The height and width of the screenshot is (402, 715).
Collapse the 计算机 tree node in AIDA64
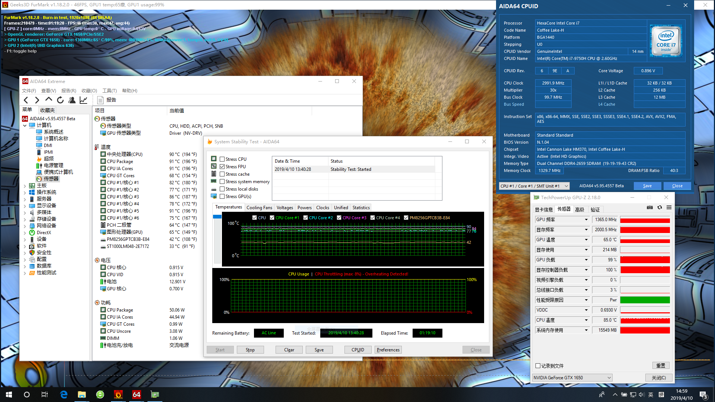(25, 125)
